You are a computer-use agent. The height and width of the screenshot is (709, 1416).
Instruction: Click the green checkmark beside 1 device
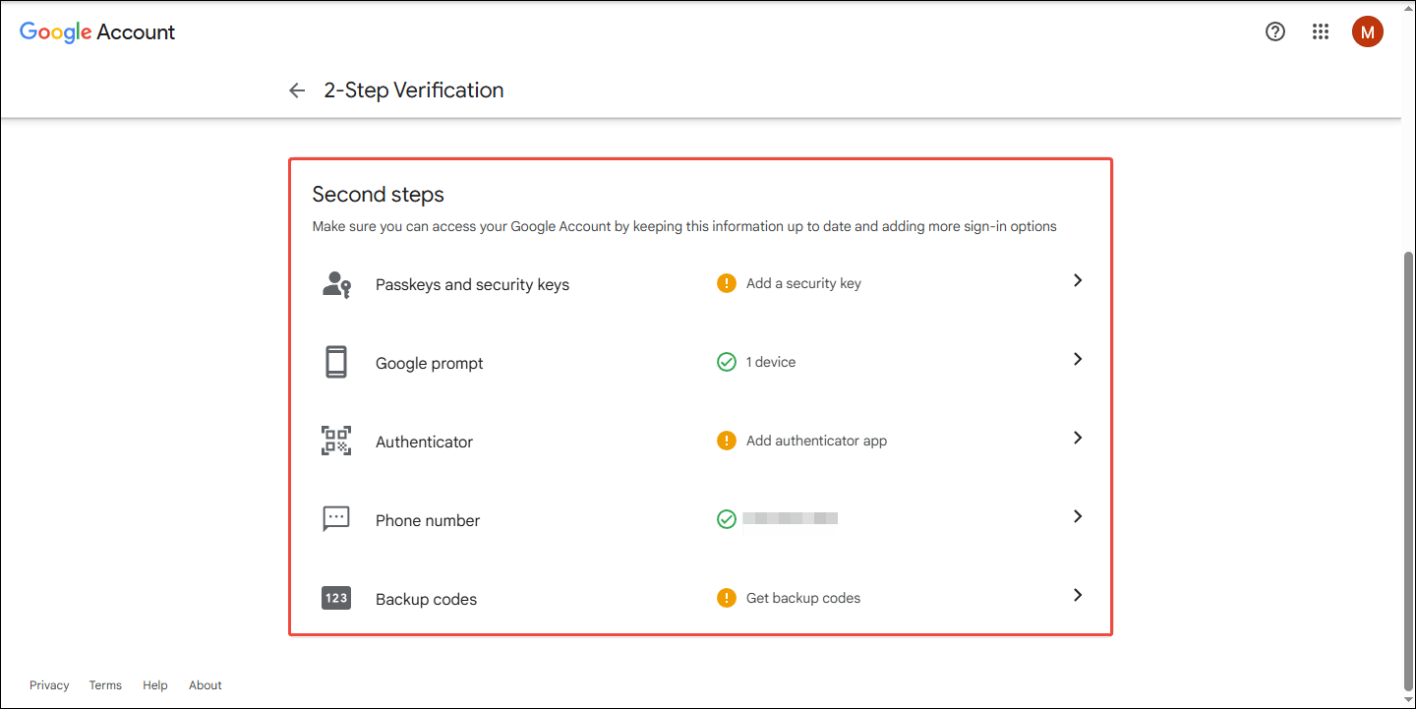[727, 362]
